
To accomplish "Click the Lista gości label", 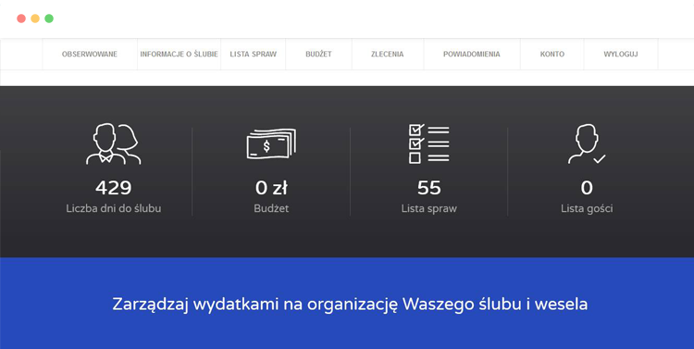I will 587,208.
